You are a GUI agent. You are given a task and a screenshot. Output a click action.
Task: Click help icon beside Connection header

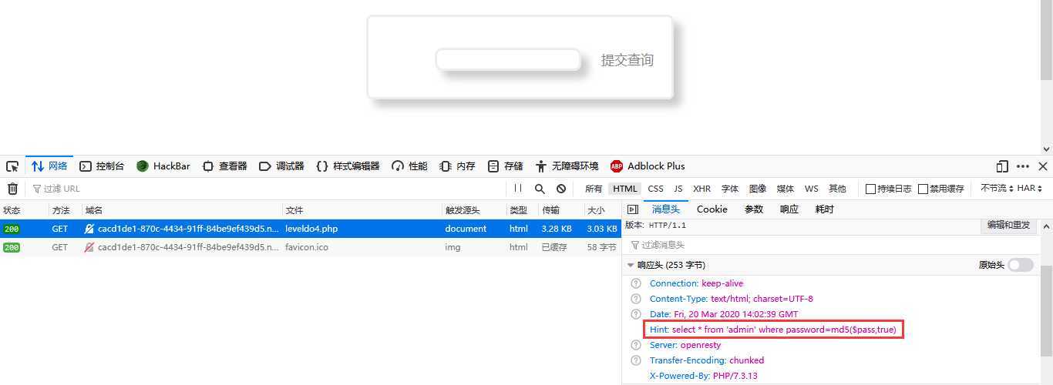tap(636, 283)
